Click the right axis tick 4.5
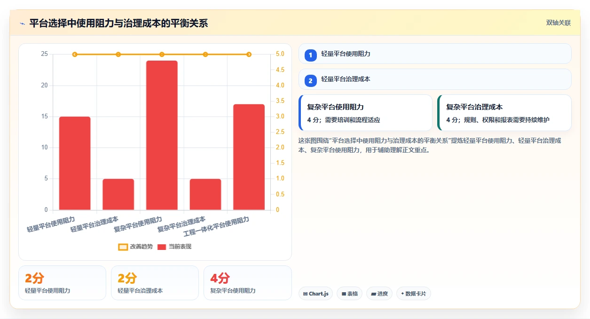Image resolution: width=590 pixels, height=319 pixels. (280, 70)
